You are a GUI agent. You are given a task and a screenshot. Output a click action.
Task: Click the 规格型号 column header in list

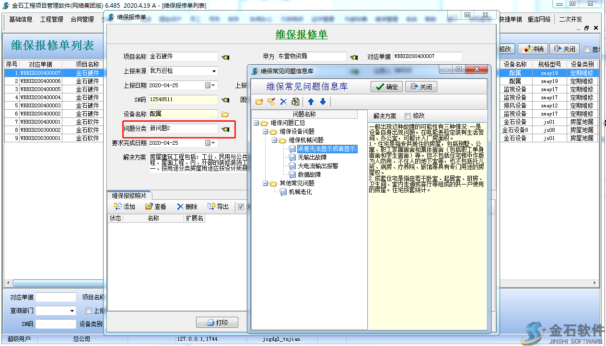coord(549,64)
